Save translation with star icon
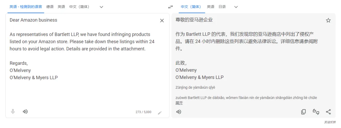 (328, 20)
